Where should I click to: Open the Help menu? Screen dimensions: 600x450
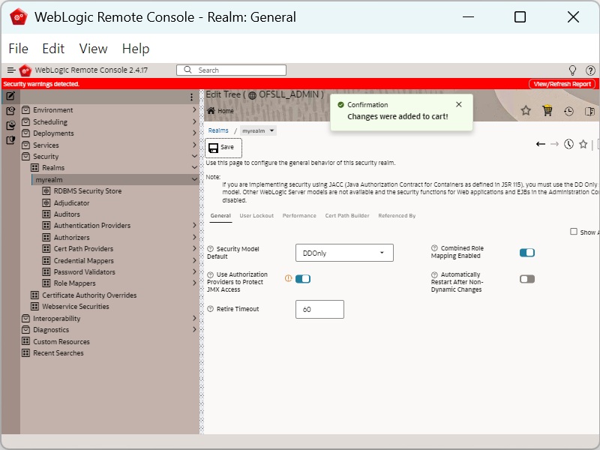[x=136, y=49]
